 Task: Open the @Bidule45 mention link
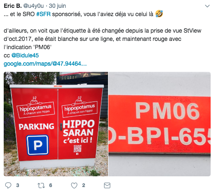pyautogui.click(x=25, y=55)
